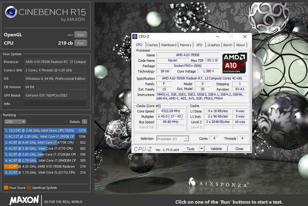Switch to the Bench tab

click(x=228, y=45)
